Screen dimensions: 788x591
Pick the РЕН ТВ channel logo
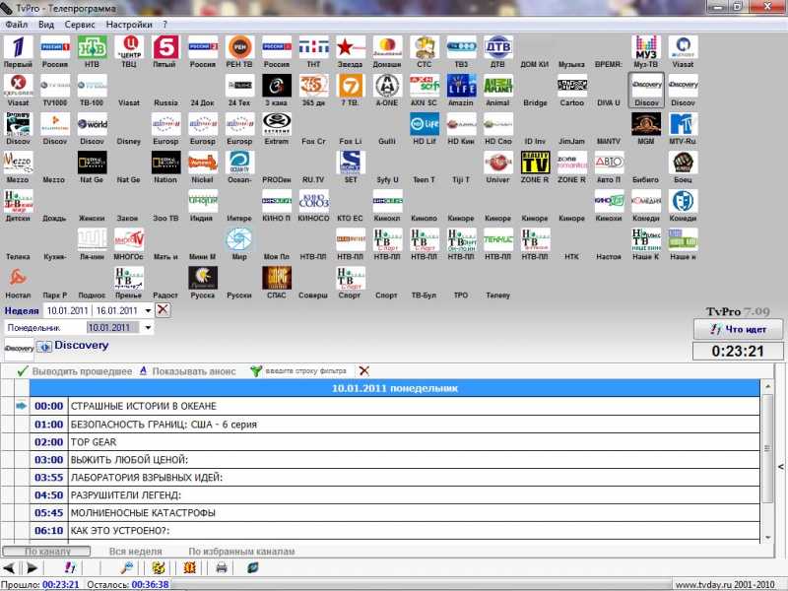coord(239,47)
